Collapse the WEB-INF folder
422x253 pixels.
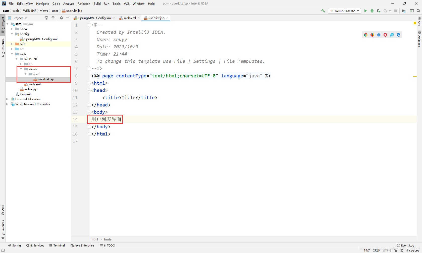click(x=16, y=59)
